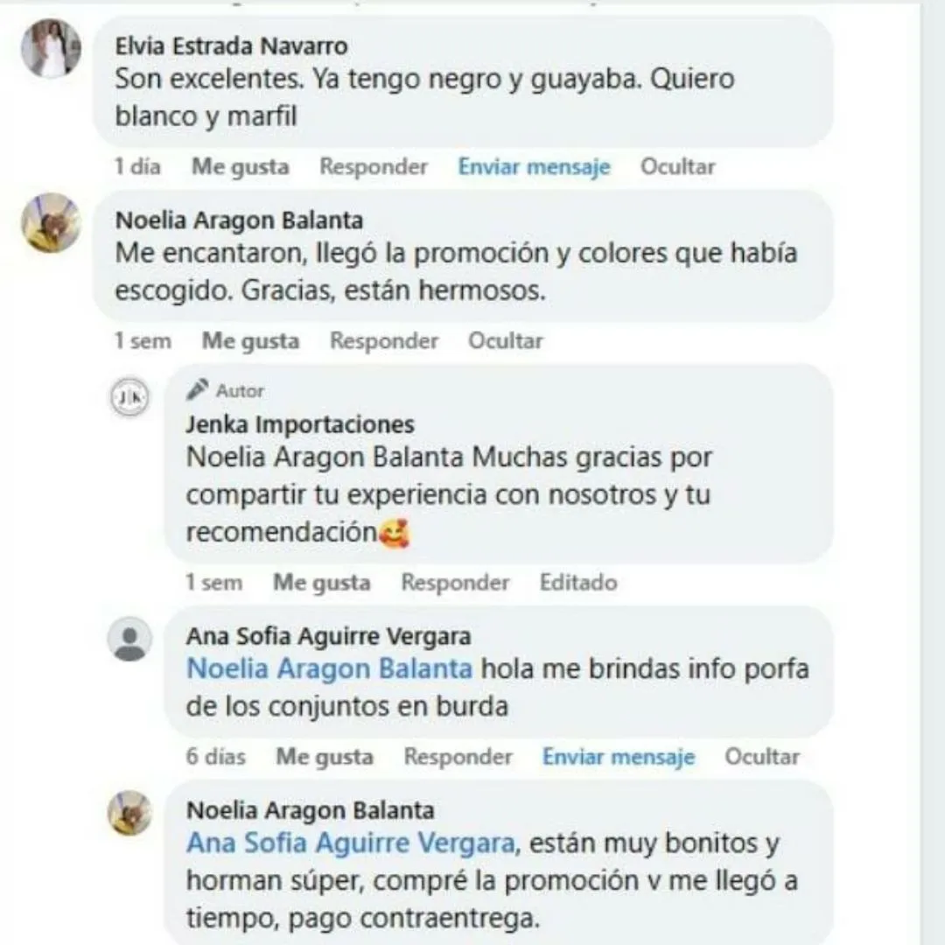Screen dimensions: 945x945
Task: Open Elvia Estrada Navarro's profile picture
Action: 52,48
